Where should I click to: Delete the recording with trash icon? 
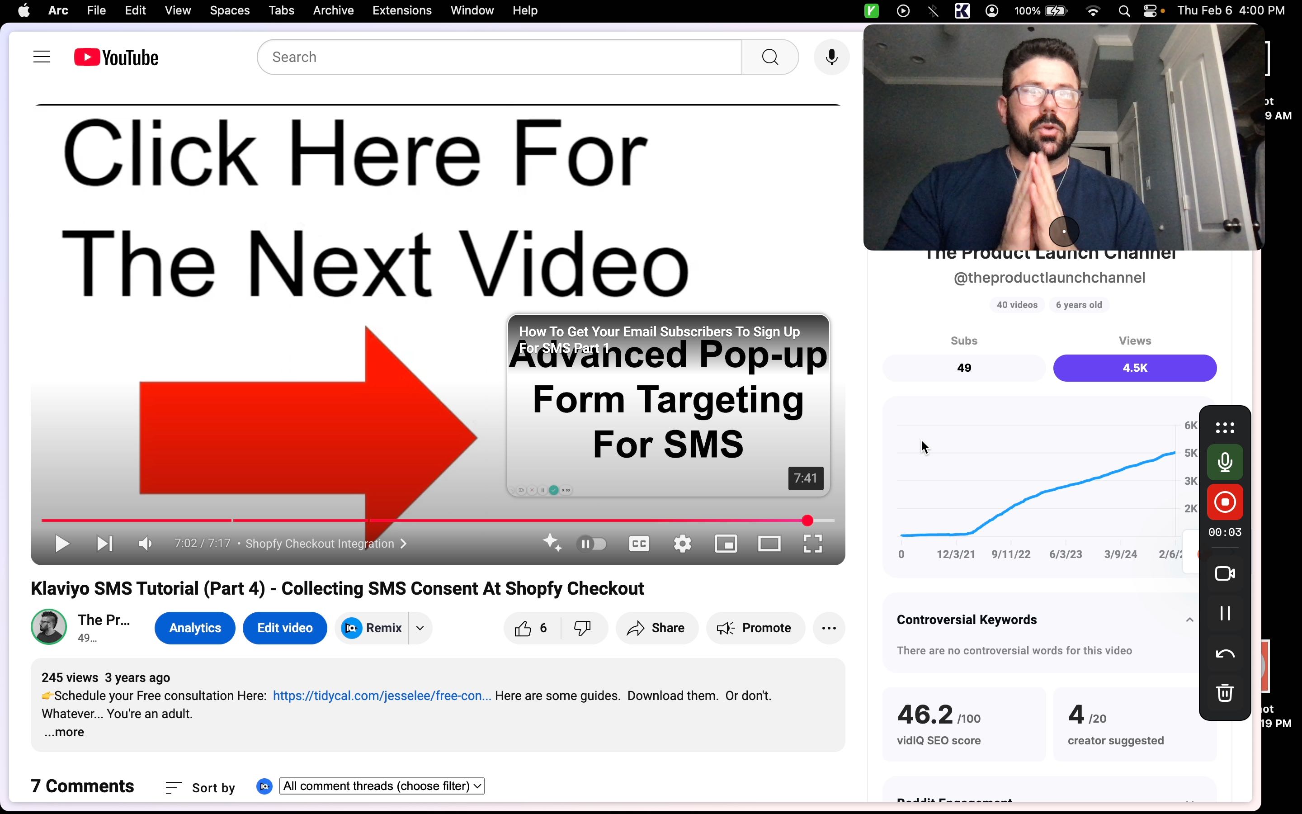(x=1225, y=693)
